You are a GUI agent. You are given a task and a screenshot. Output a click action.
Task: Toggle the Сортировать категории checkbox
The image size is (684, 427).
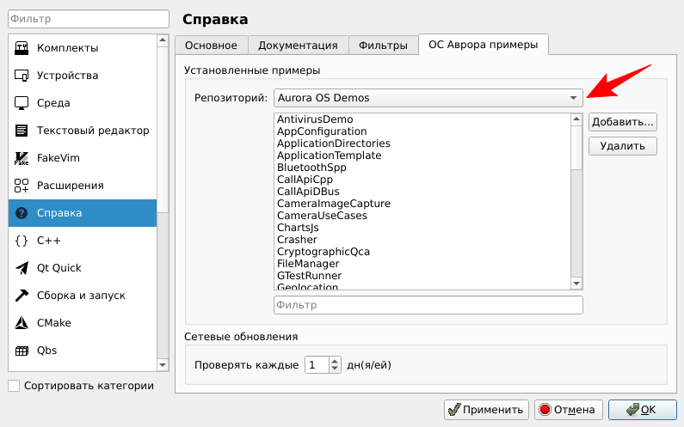14,386
